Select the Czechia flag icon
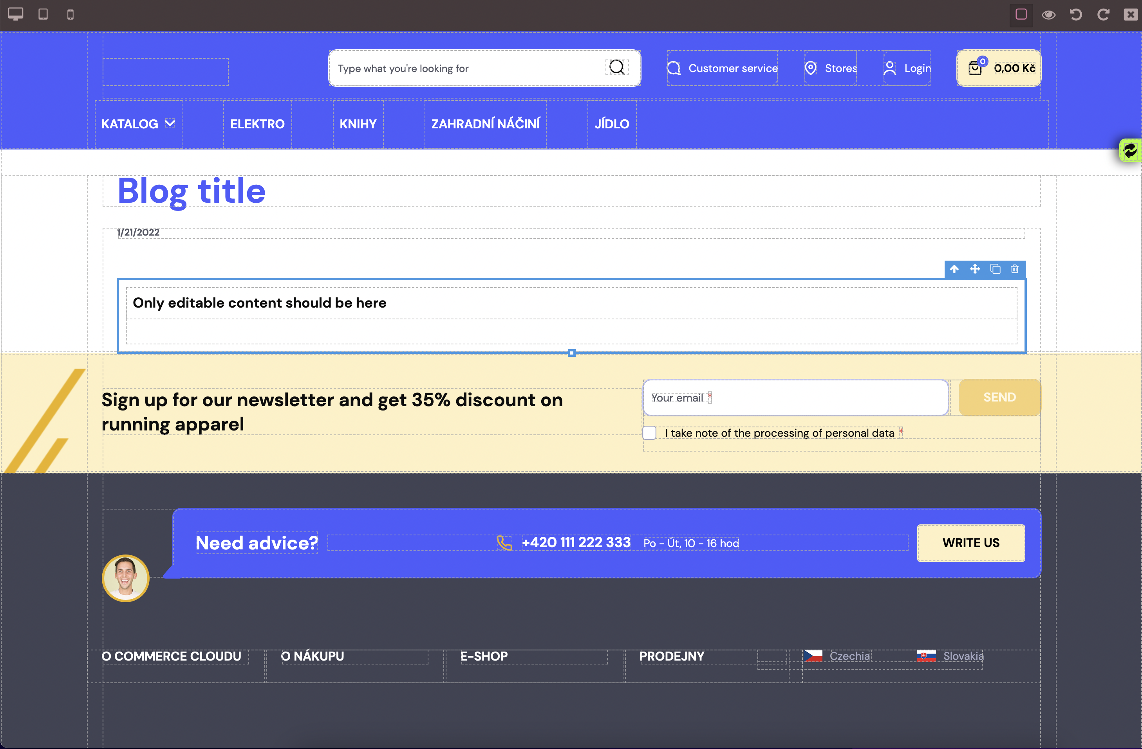 (813, 655)
